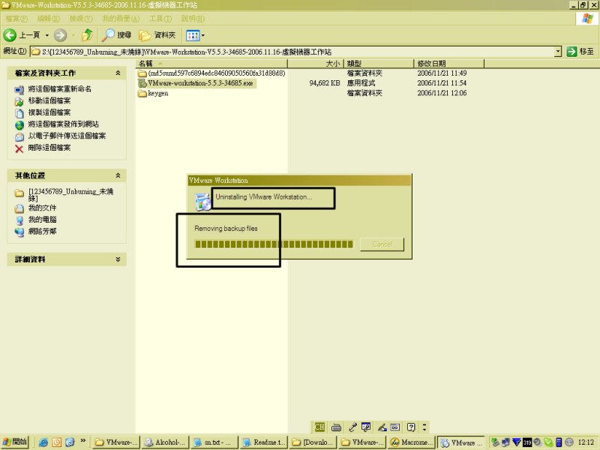Expand quick launch overflow chevron
Image resolution: width=600 pixels, height=450 pixels.
pyautogui.click(x=82, y=441)
